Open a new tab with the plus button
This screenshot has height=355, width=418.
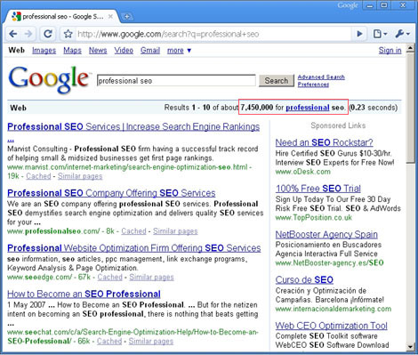coord(127,17)
